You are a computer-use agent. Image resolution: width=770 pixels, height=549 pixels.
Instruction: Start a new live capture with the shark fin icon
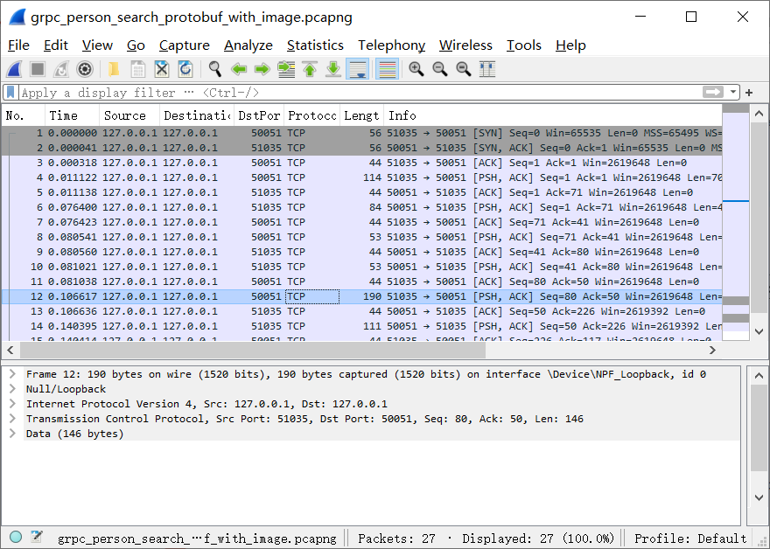tap(16, 69)
